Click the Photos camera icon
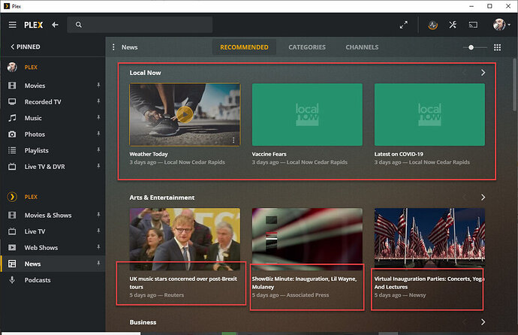This screenshot has height=335, width=518. click(12, 134)
